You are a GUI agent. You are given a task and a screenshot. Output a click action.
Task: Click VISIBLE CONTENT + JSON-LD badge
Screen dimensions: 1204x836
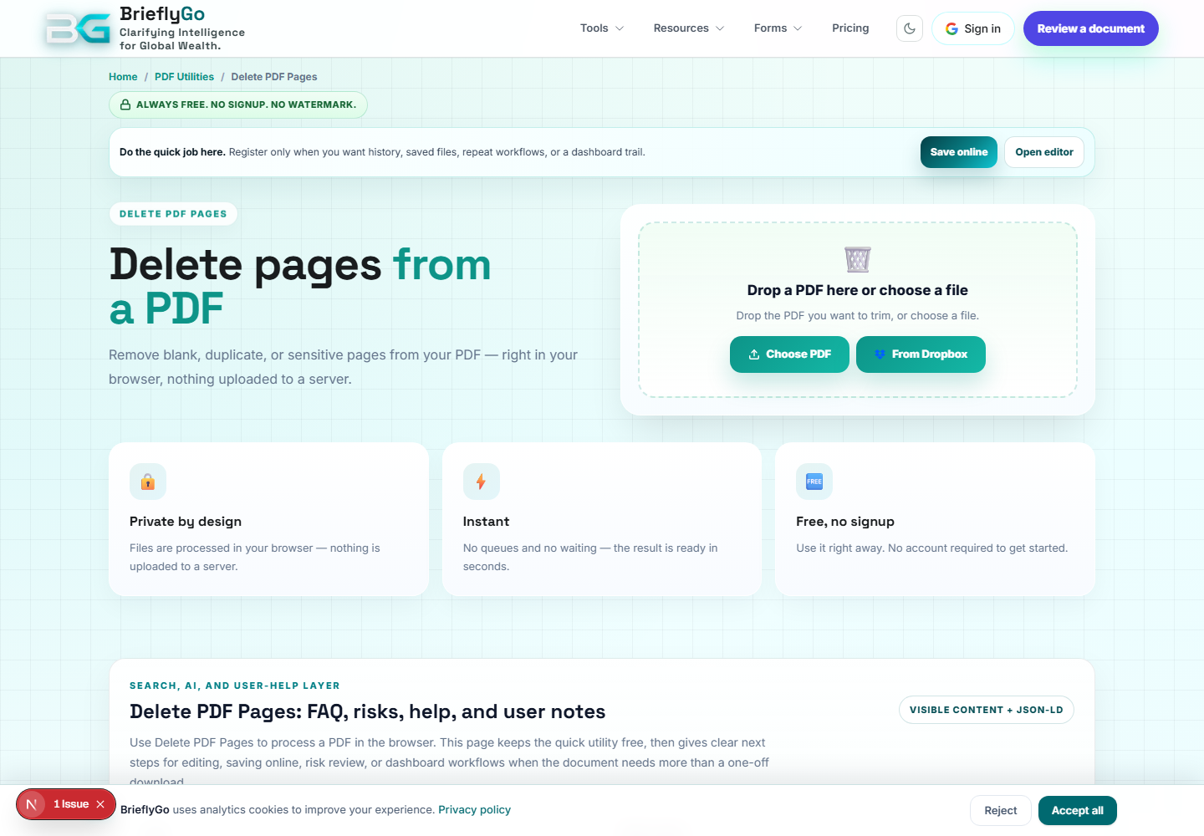pyautogui.click(x=987, y=710)
